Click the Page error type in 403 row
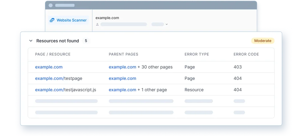Image resolution: width=302 pixels, height=136 pixels. pyautogui.click(x=190, y=67)
